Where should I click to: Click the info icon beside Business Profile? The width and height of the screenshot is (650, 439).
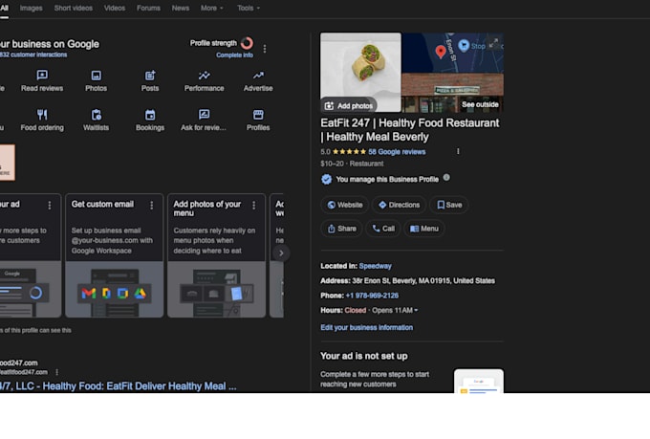click(x=446, y=178)
